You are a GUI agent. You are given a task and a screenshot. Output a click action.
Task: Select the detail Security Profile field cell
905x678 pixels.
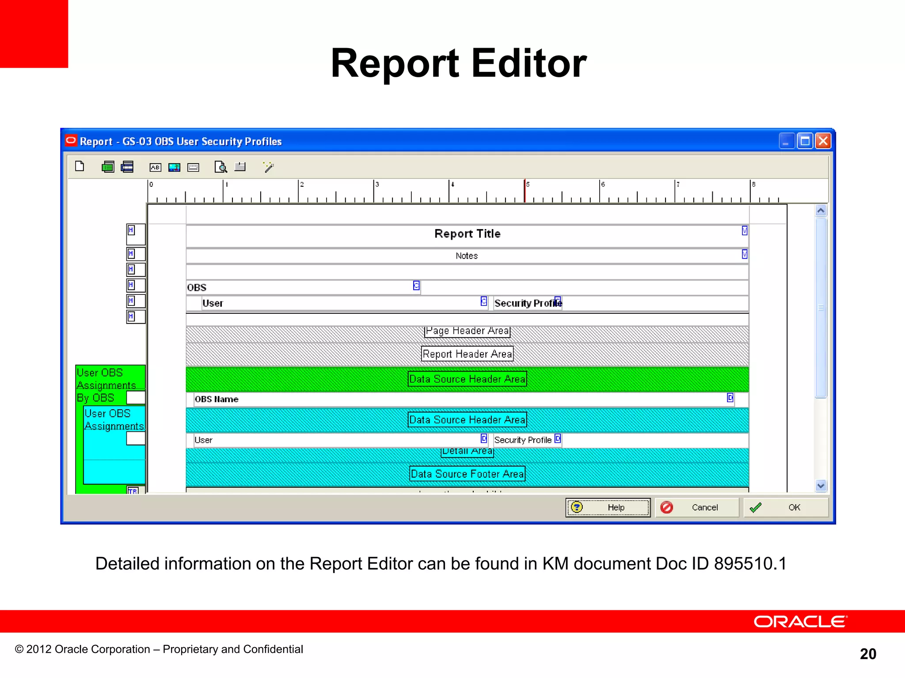528,440
